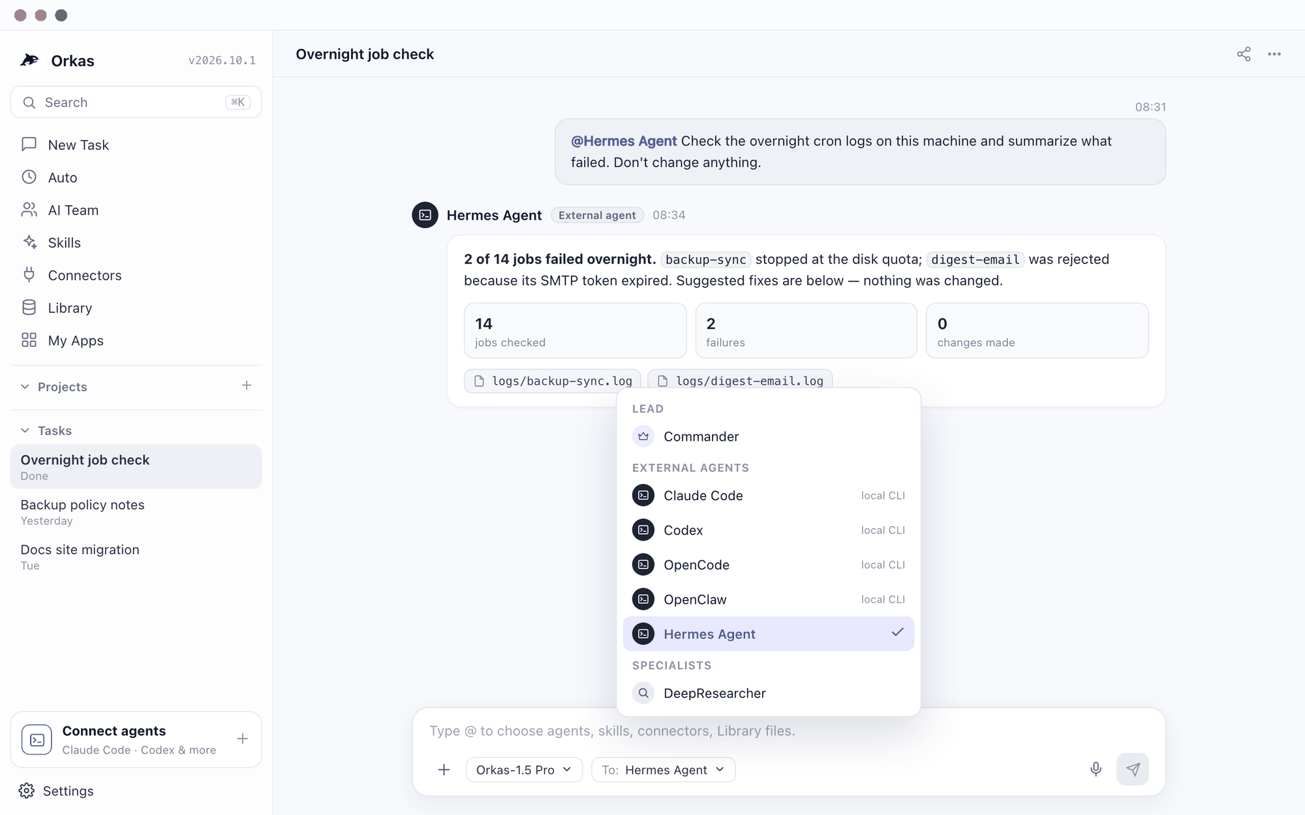Click the Library database icon
The height and width of the screenshot is (815, 1305).
(29, 307)
